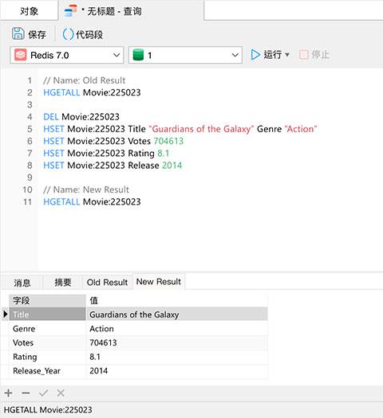Discard changes with the X icon
The width and height of the screenshot is (383, 418).
pos(61,393)
